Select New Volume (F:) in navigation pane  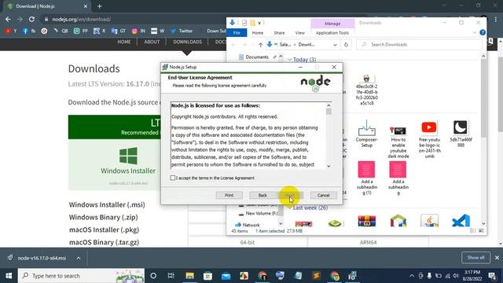[x=262, y=213]
